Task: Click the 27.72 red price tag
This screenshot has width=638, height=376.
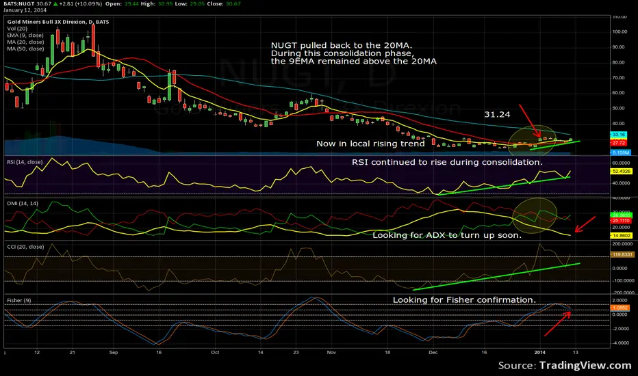Action: [618, 143]
